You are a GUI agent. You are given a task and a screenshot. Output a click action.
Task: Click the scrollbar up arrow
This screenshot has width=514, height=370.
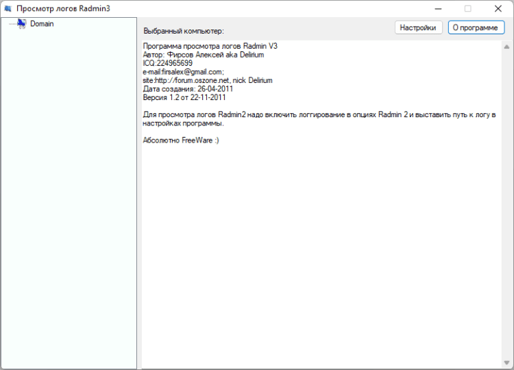coord(506,47)
